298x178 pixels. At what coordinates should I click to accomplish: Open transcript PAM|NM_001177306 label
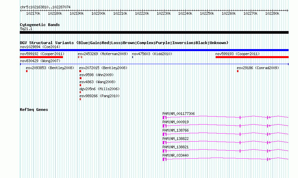tap(179, 114)
